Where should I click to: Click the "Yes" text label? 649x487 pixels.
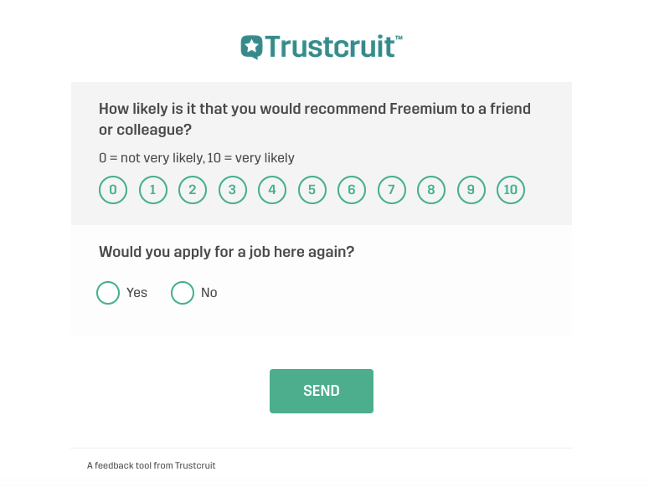tap(136, 293)
